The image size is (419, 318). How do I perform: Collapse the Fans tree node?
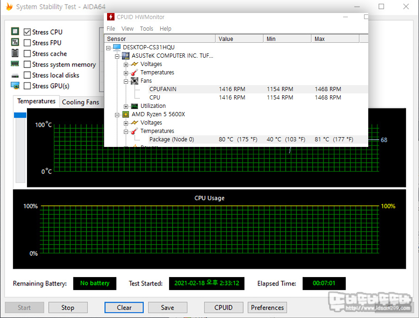pyautogui.click(x=126, y=82)
